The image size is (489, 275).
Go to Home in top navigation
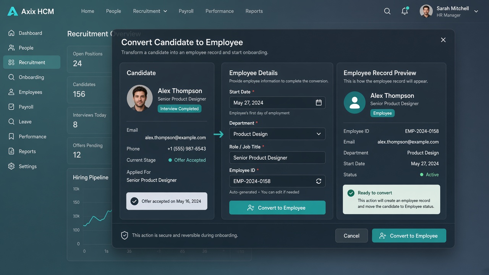87,11
